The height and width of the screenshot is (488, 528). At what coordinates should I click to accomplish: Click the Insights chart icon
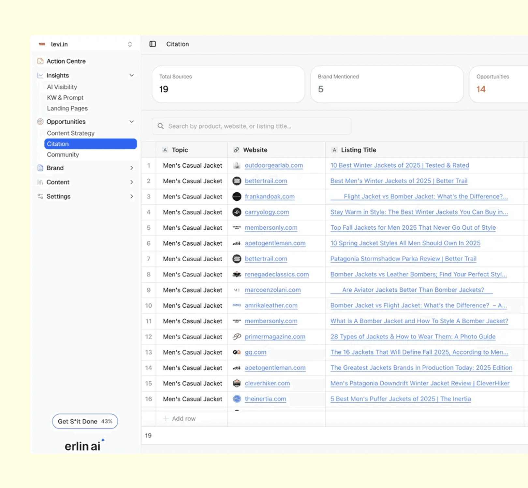[40, 75]
